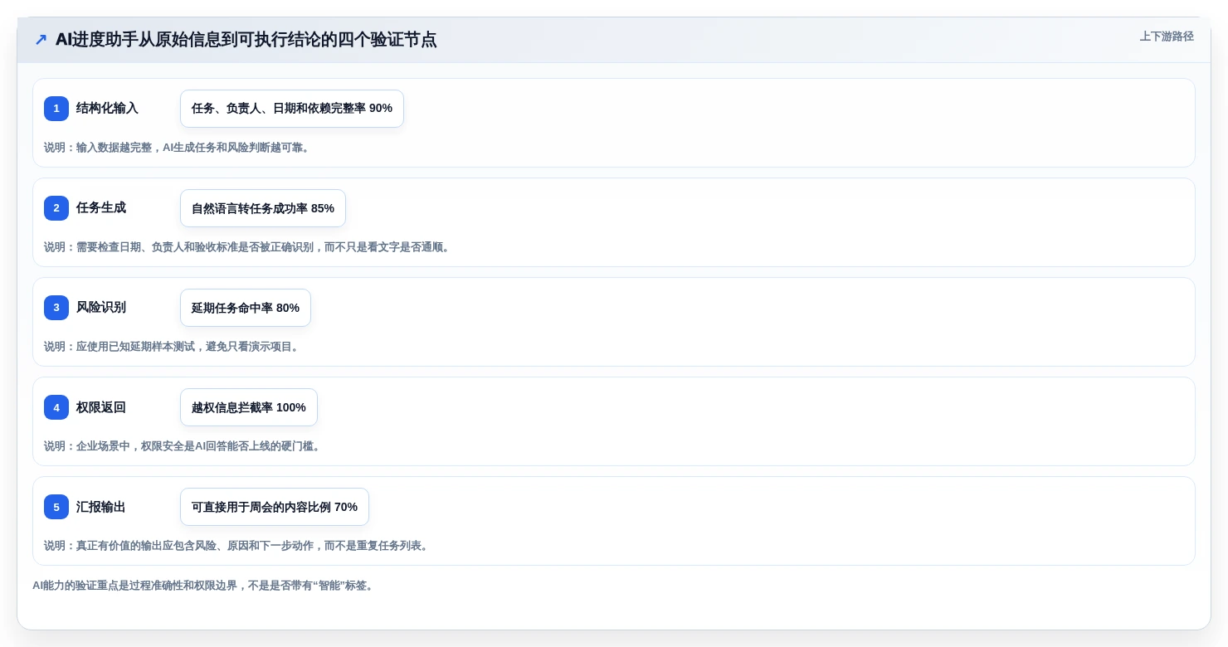Click the note about 风险、原因和下一步动作

[x=238, y=546]
